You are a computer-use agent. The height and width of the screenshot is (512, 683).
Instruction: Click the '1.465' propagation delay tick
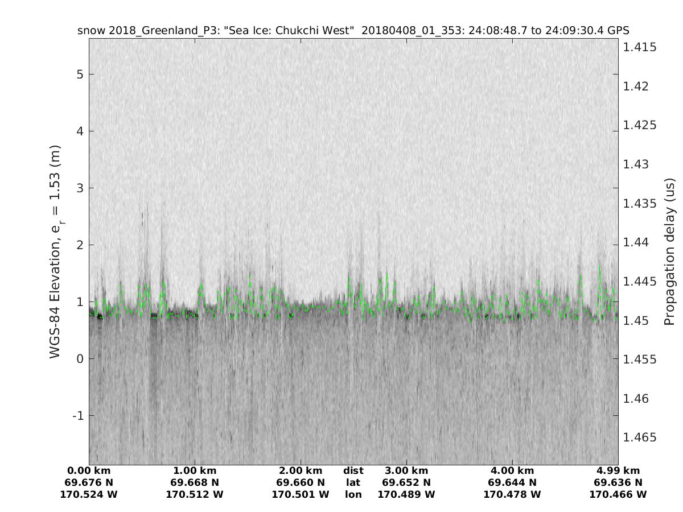pyautogui.click(x=640, y=437)
